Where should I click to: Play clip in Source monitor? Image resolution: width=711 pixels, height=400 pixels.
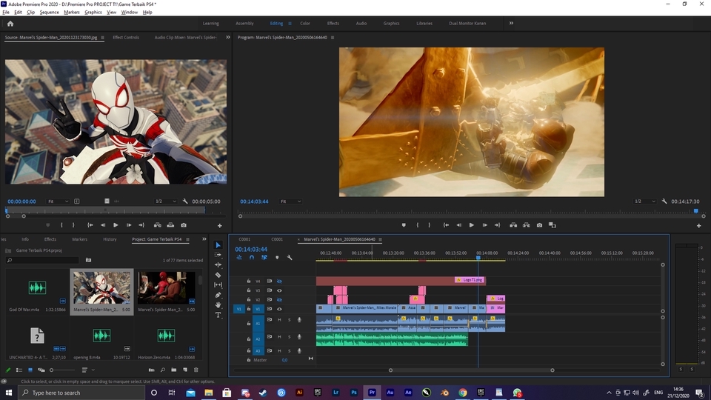pos(116,225)
